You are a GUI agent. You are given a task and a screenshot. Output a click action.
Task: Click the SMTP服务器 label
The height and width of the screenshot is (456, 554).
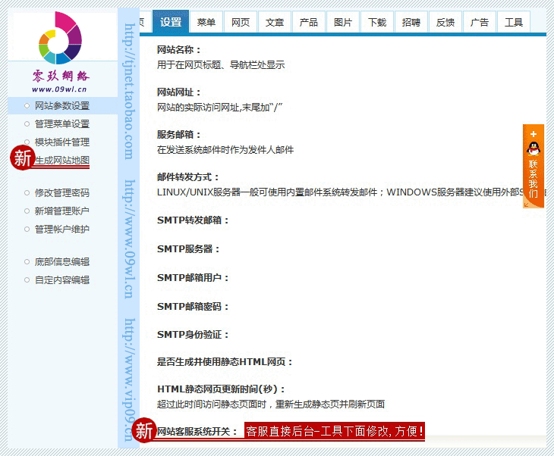pyautogui.click(x=188, y=249)
